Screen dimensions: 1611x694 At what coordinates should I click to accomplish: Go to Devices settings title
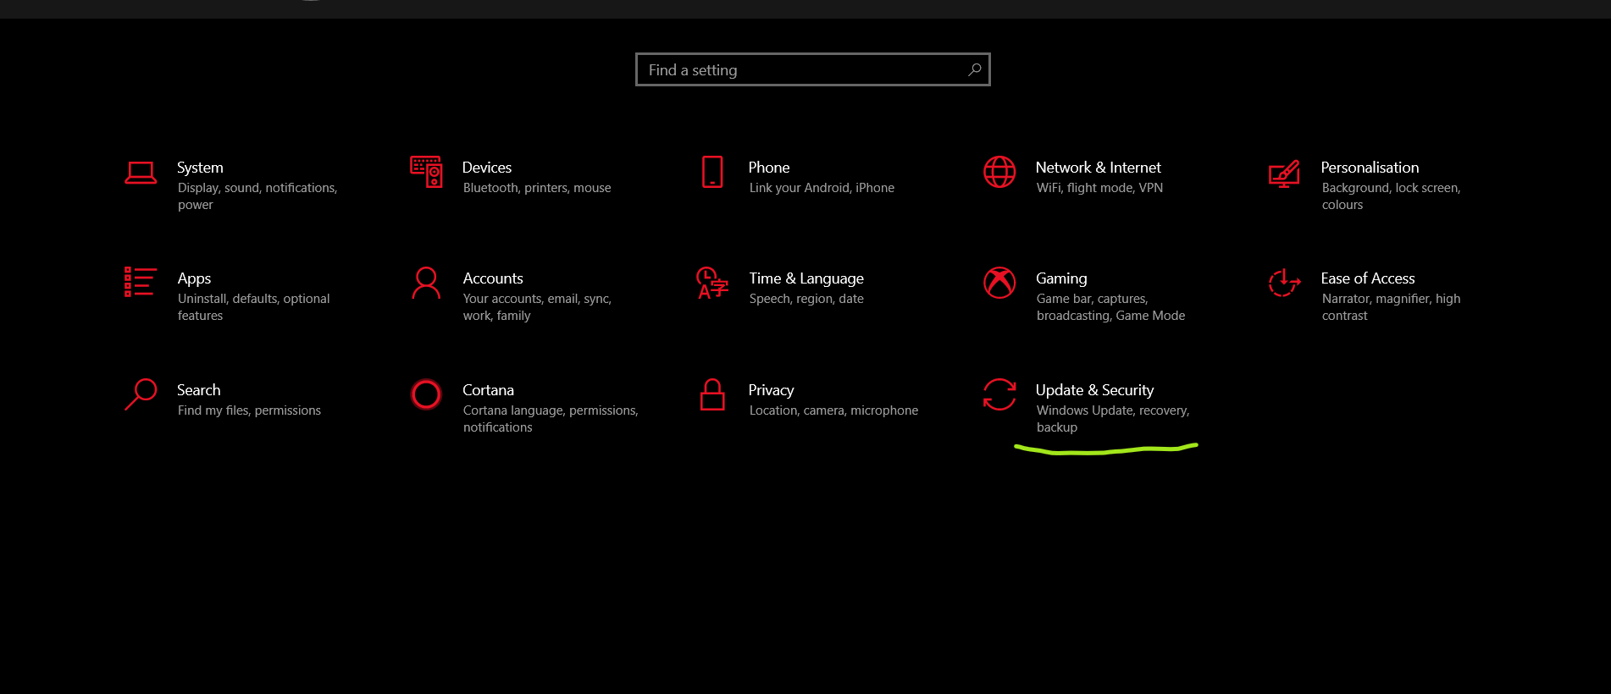[x=487, y=168]
